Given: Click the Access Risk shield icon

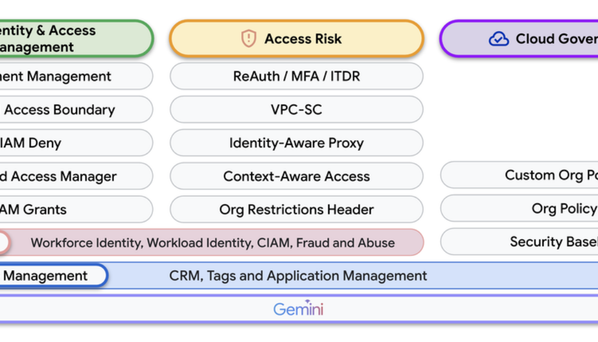Looking at the screenshot, I should point(249,39).
